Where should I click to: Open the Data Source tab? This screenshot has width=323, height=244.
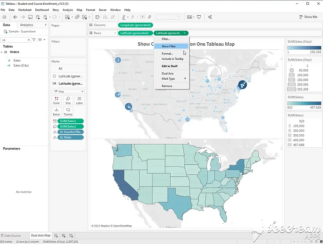[x=11, y=236]
